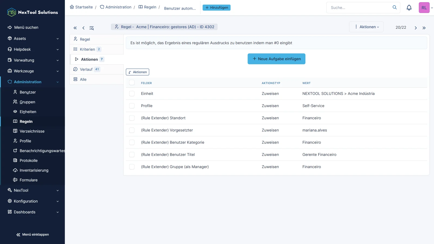
Task: Check the Einheit row checkbox
Action: tap(132, 94)
